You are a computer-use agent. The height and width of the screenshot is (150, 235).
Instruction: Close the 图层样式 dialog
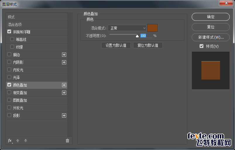[x=226, y=3]
